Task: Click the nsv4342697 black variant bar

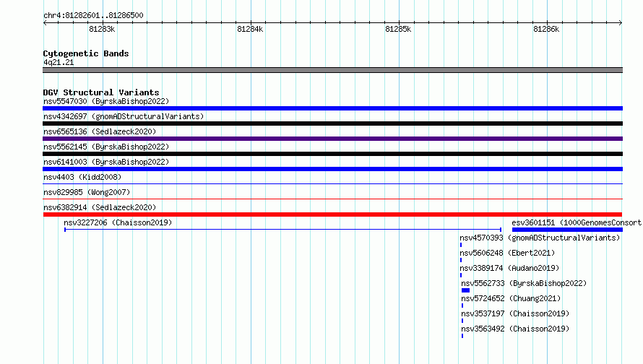Action: tap(332, 123)
